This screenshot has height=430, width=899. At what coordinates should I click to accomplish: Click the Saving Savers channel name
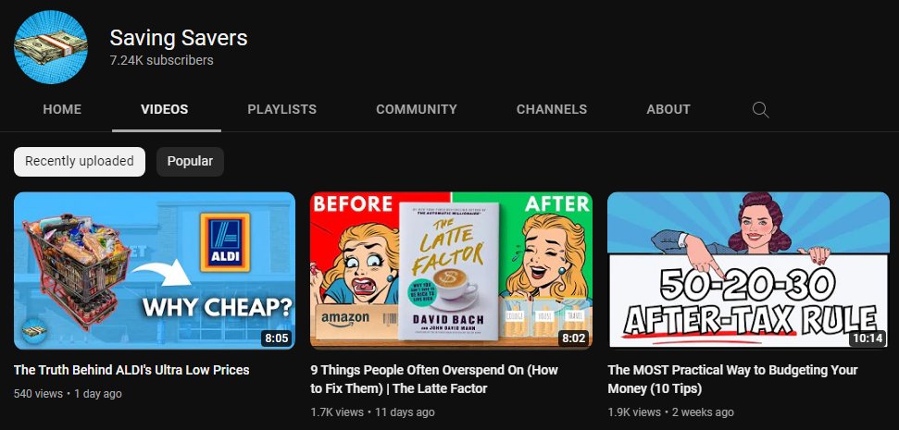point(179,38)
